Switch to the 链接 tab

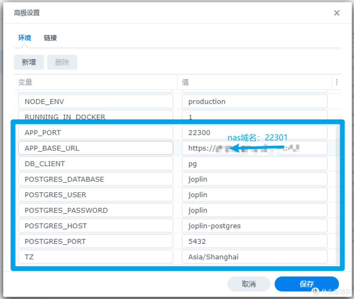(50, 38)
